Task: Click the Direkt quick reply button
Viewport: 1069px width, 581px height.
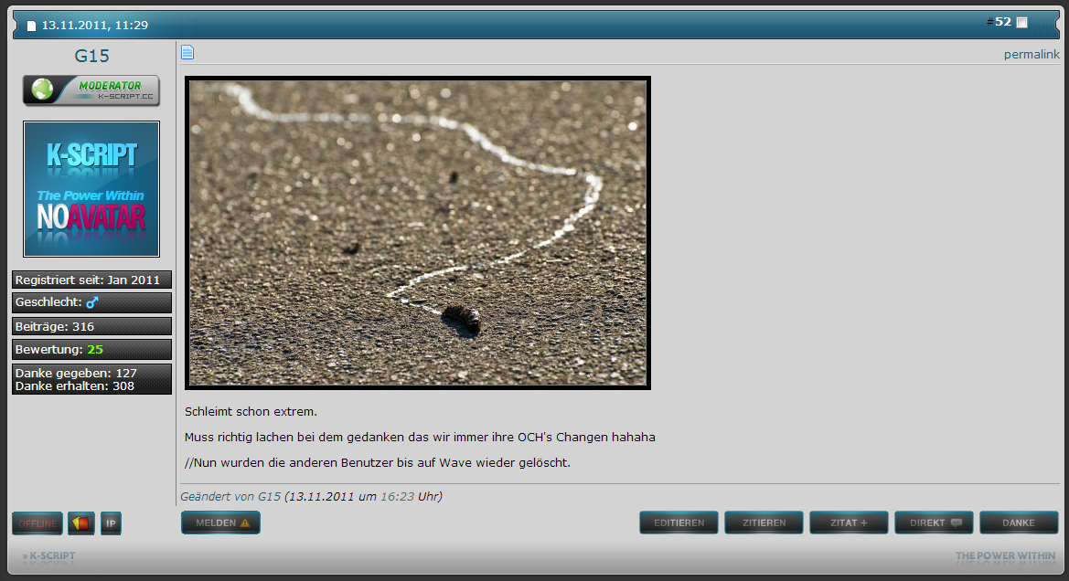Action: point(934,523)
